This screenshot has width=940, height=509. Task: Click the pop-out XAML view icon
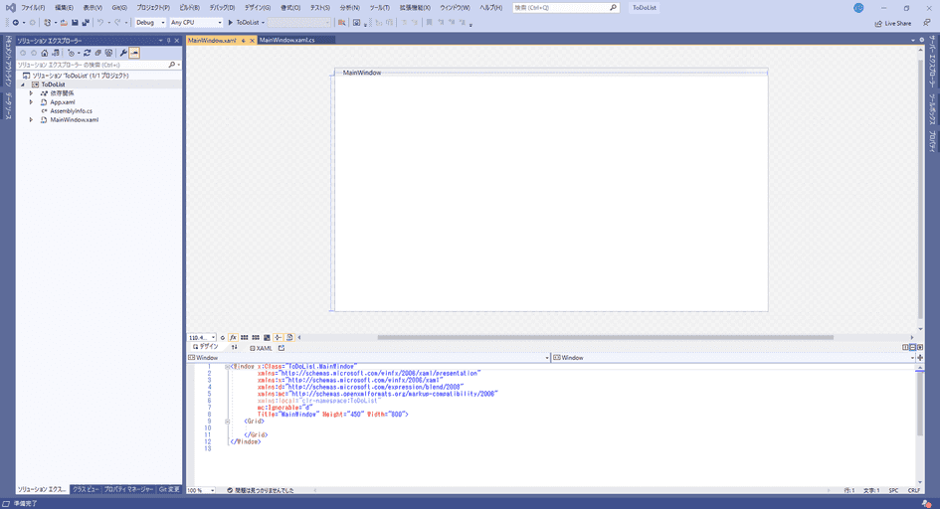coord(282,348)
